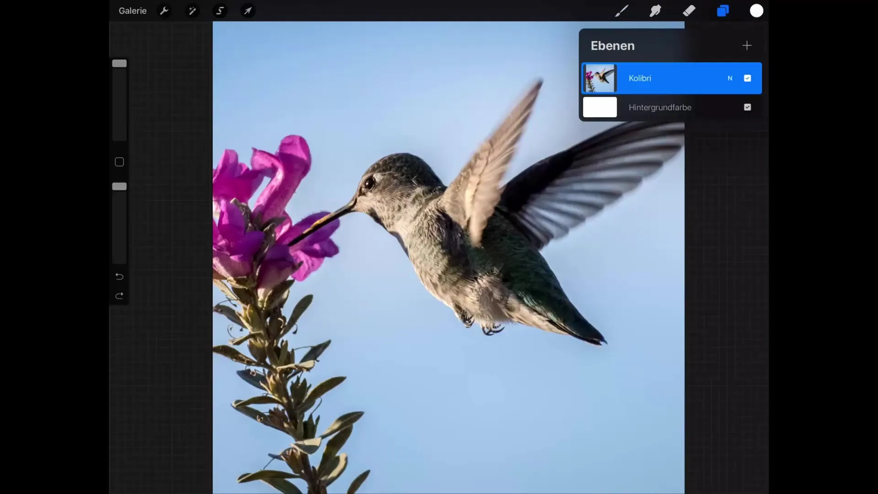Open the Actions wrench menu
Viewport: 878px width, 494px height.
click(164, 11)
